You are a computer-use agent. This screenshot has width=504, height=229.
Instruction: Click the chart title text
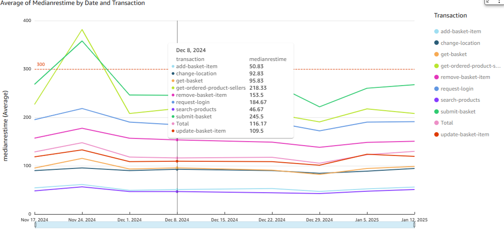point(73,3)
